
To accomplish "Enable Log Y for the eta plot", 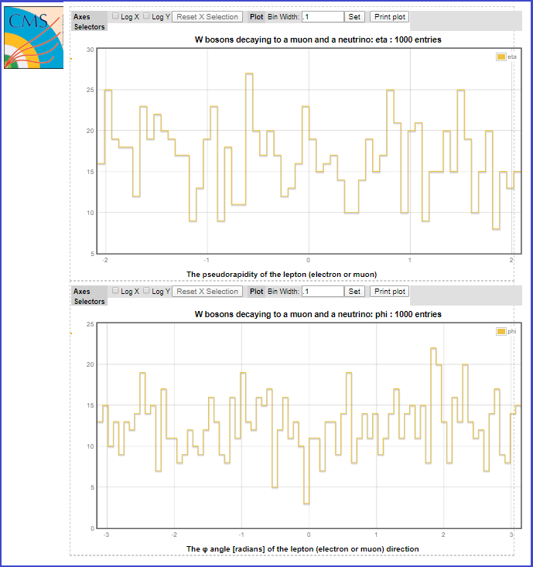I will (146, 16).
